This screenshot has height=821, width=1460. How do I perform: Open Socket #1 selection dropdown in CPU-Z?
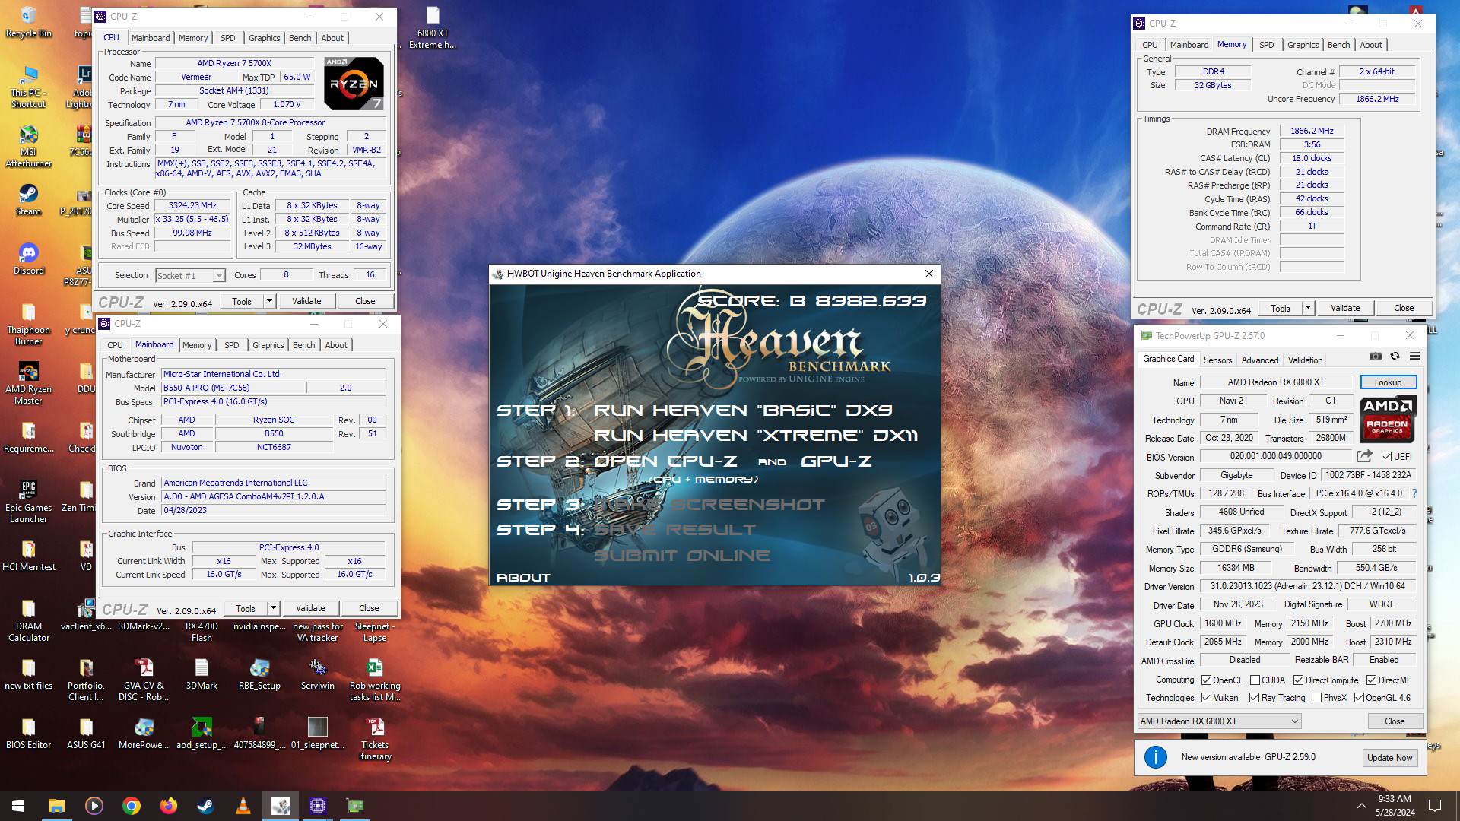[190, 276]
